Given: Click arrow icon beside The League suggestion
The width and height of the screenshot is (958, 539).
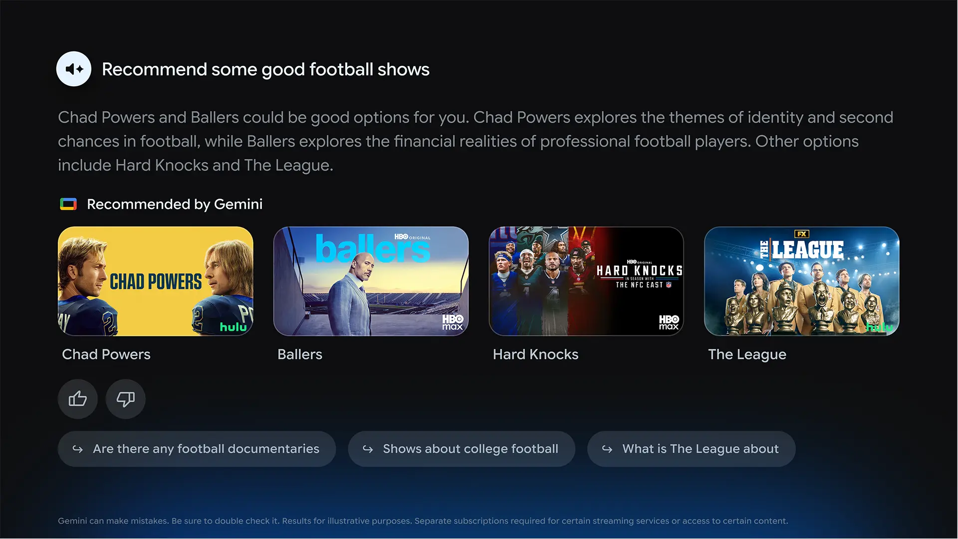Looking at the screenshot, I should point(607,449).
